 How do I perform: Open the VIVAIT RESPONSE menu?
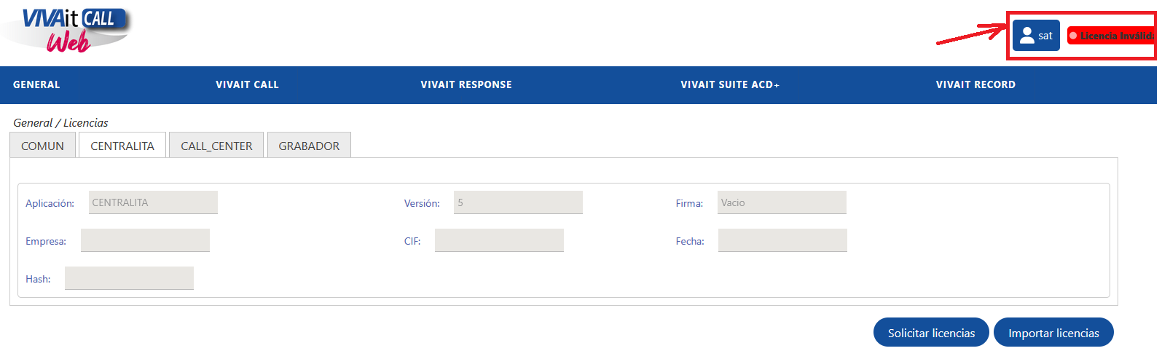pyautogui.click(x=466, y=84)
